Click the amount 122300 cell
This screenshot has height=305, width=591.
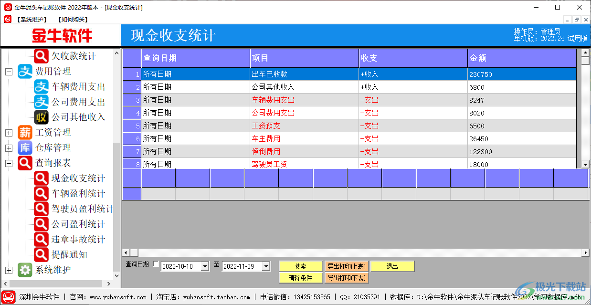click(522, 152)
